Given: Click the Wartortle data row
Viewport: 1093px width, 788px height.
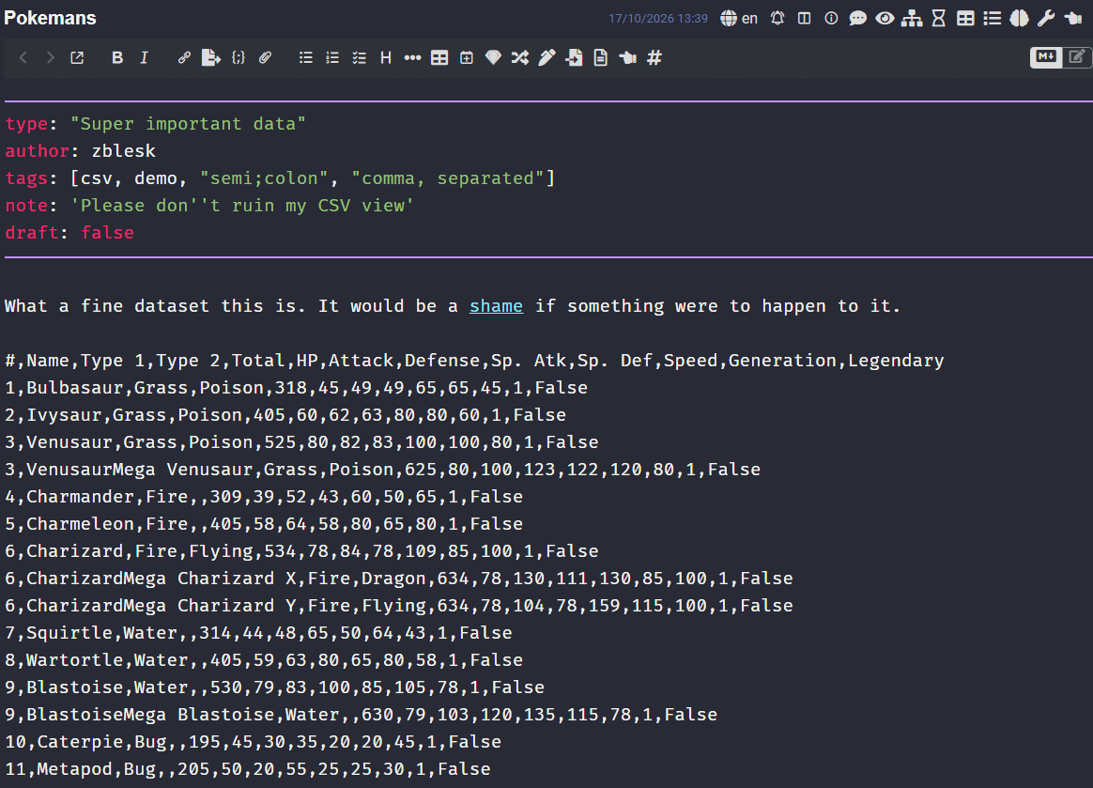Looking at the screenshot, I should tap(264, 659).
